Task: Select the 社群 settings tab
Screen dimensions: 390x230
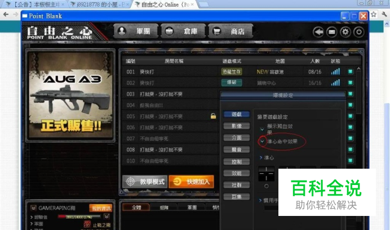Action: click(237, 185)
